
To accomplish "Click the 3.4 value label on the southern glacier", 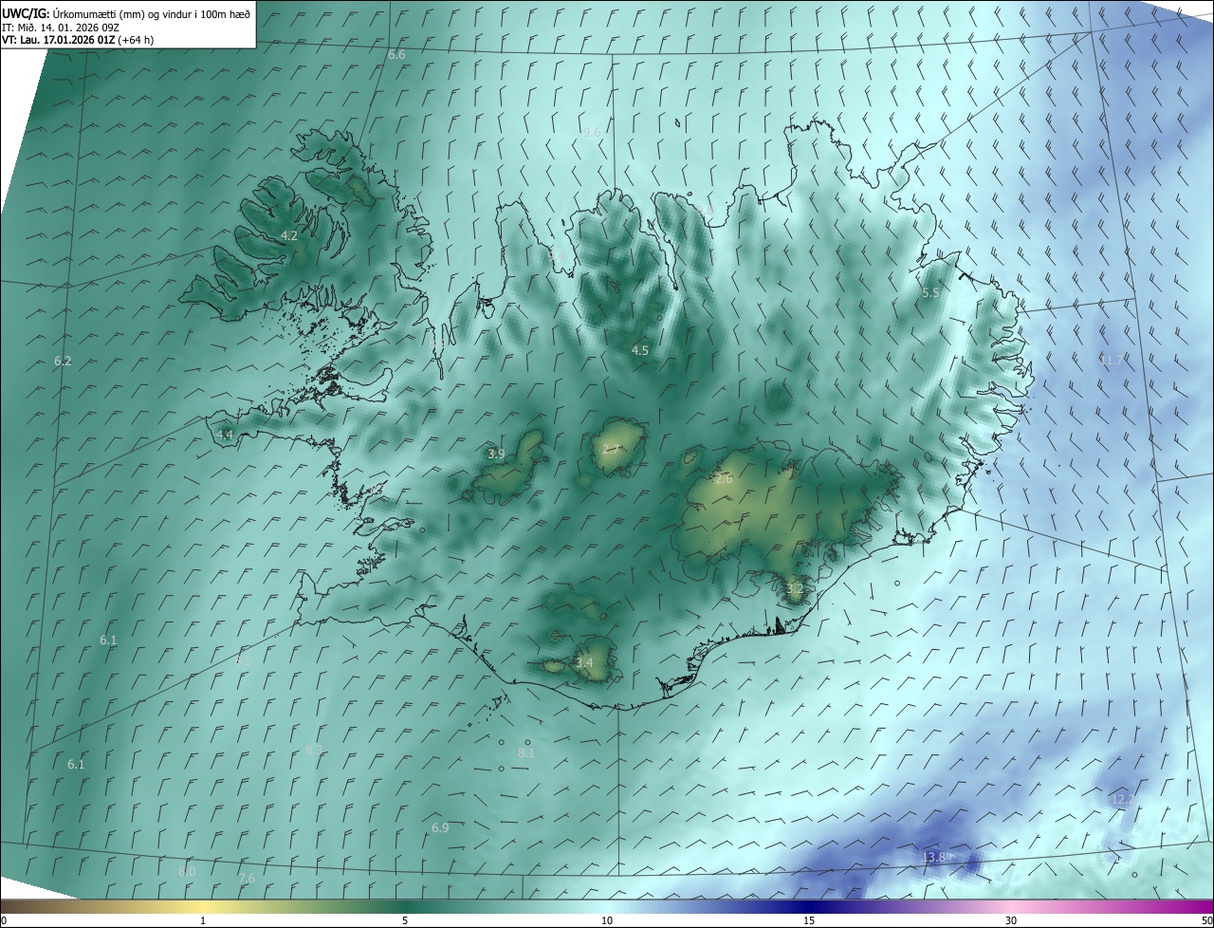I will (584, 662).
